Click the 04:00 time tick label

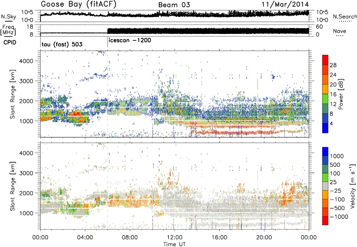[x=85, y=238]
